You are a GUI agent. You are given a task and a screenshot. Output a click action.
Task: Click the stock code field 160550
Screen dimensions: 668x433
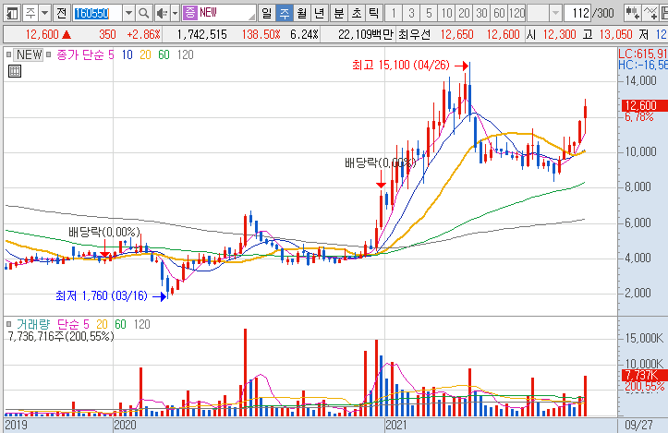coord(97,13)
